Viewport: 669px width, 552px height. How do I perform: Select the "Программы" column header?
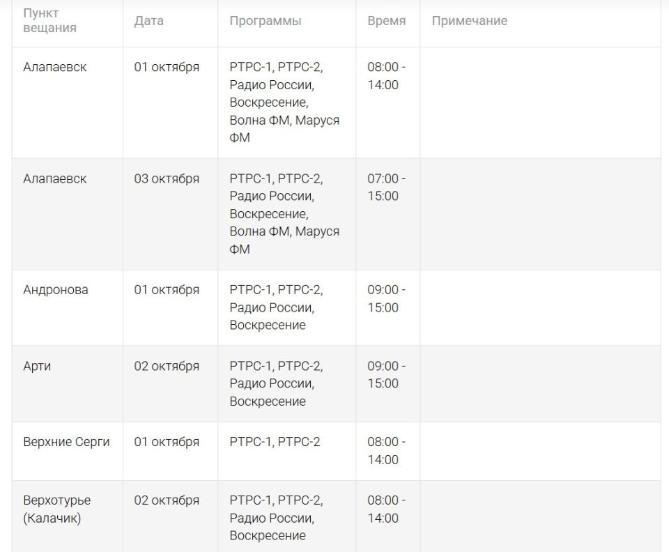coord(266,21)
